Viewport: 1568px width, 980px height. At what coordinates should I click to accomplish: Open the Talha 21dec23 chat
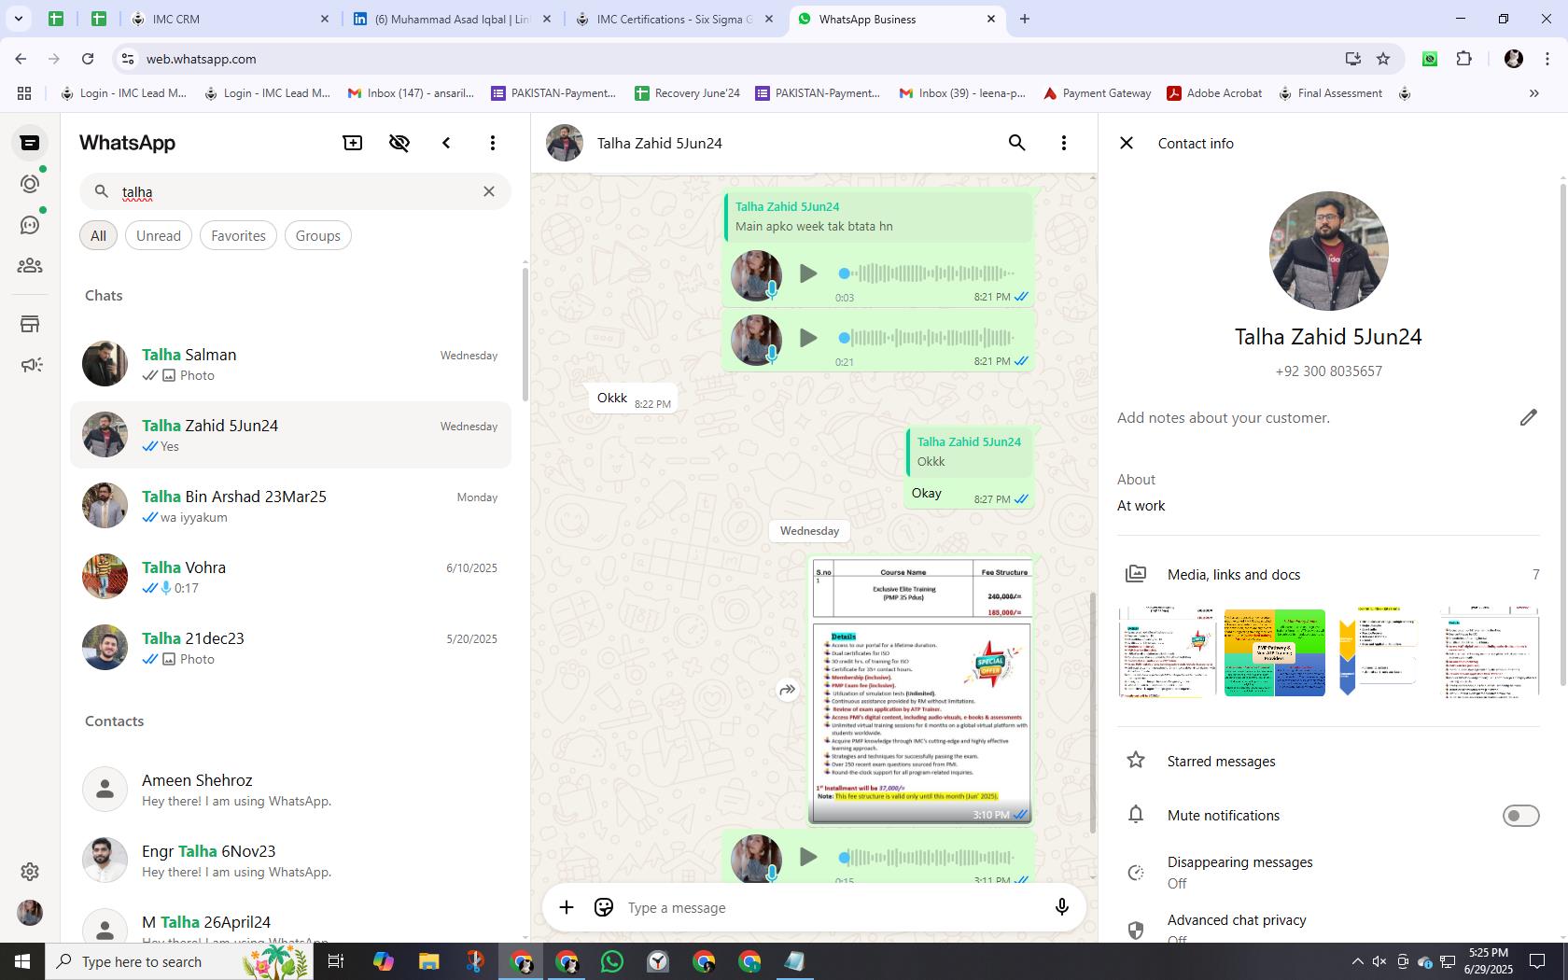click(291, 648)
